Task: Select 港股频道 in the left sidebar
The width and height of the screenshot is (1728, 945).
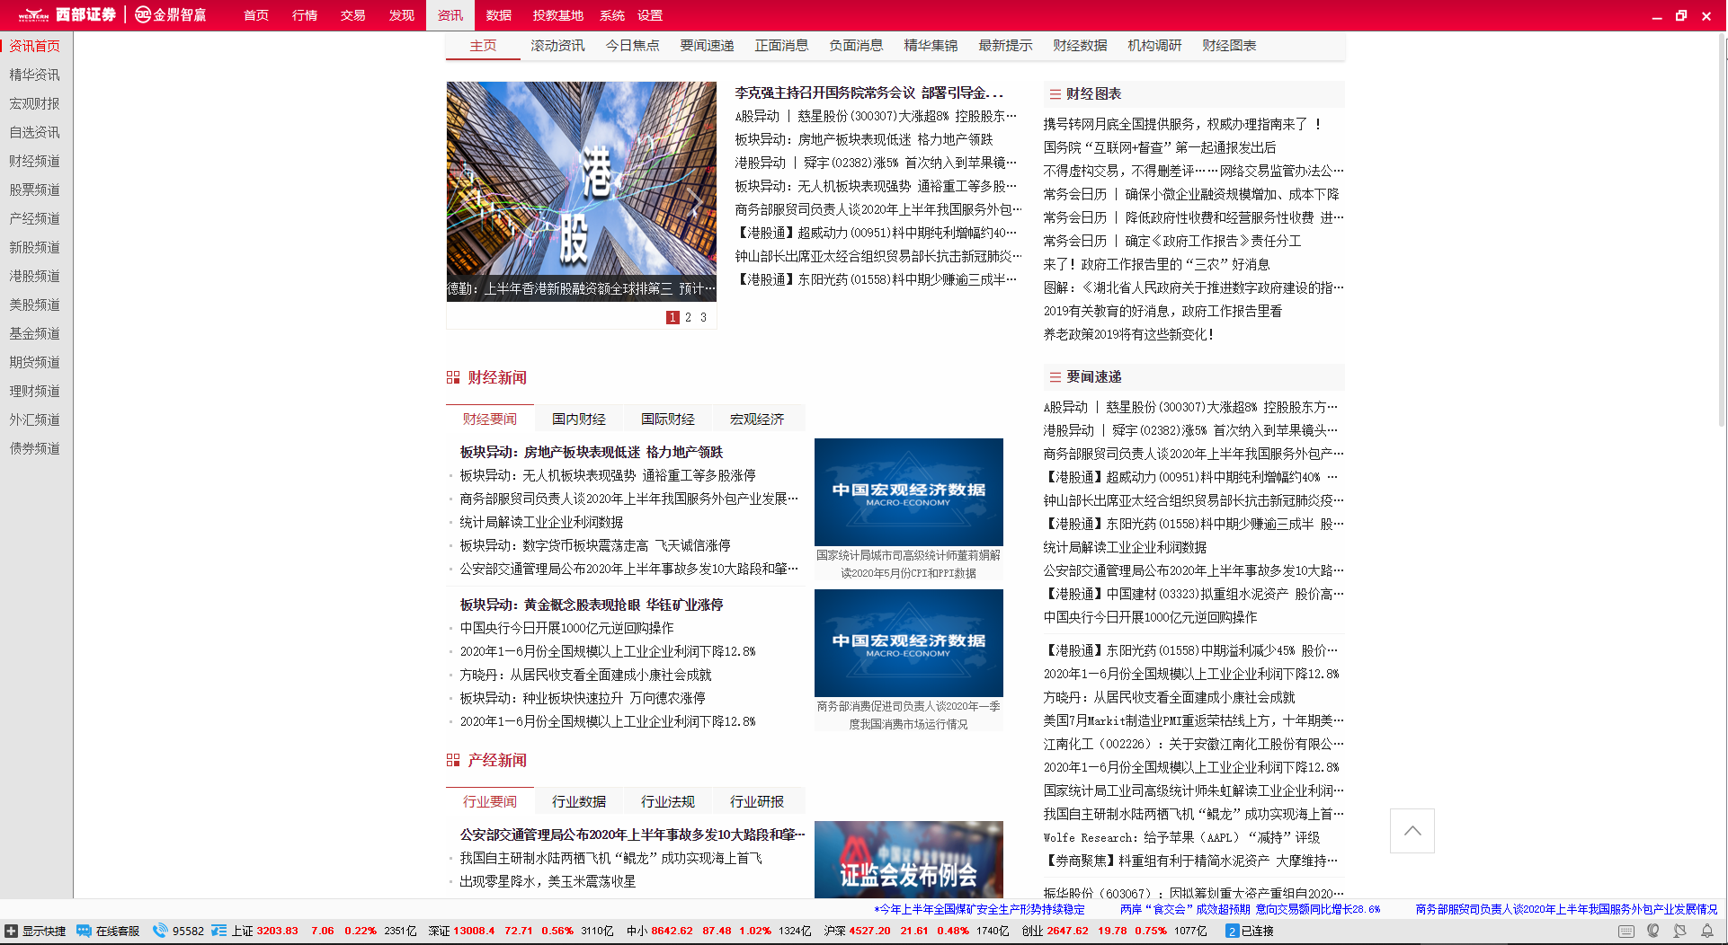Action: click(x=34, y=276)
